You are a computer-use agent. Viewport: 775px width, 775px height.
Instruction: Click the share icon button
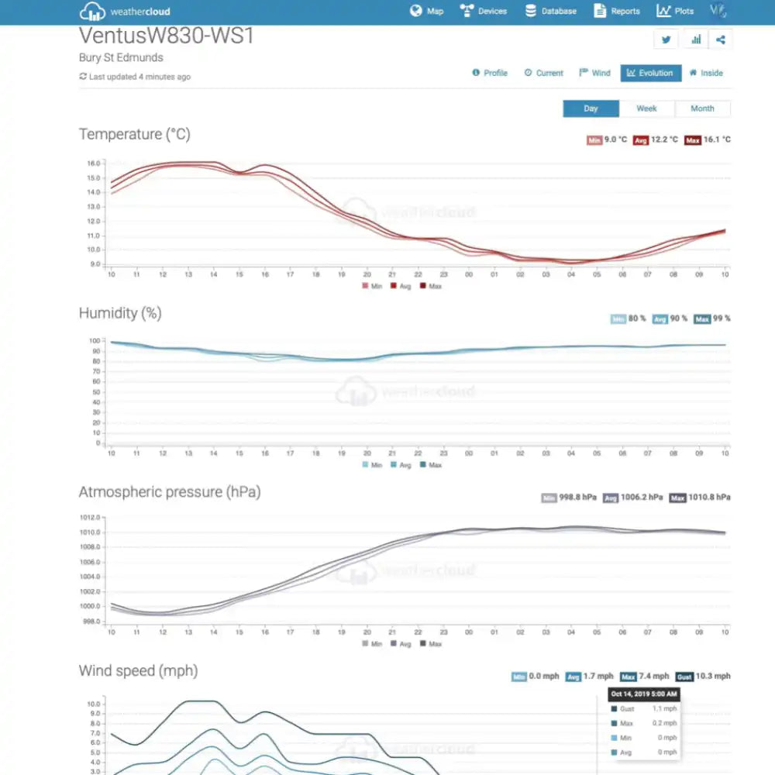(x=721, y=40)
